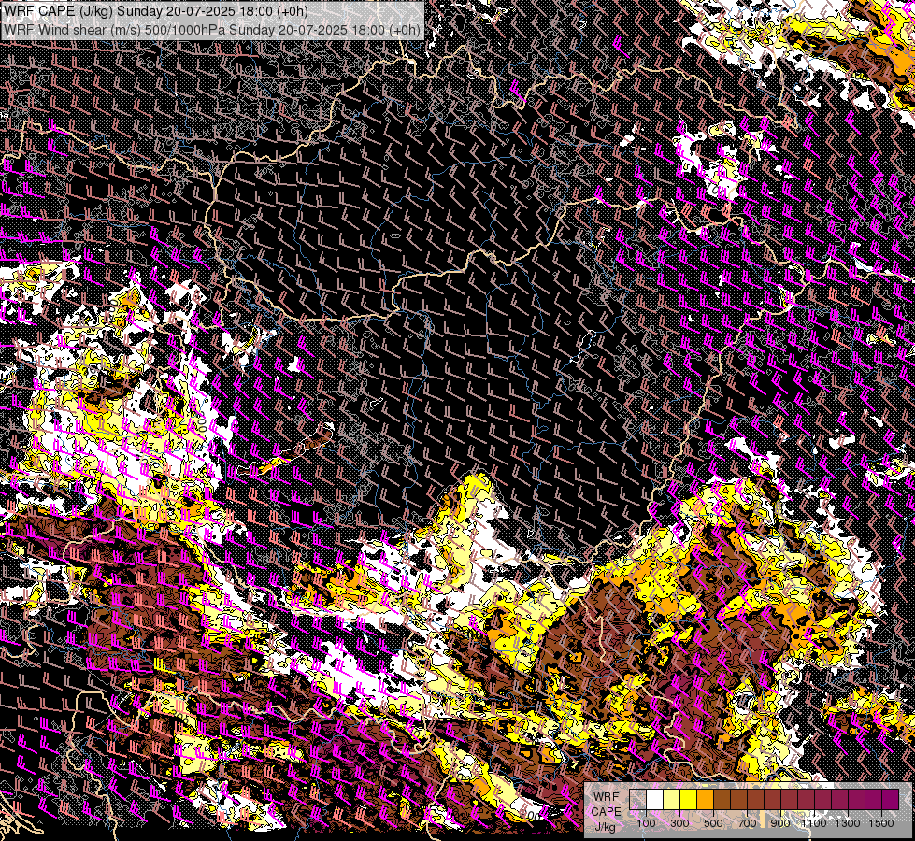Click the WRF Wind shear 500/1000hPa title line

[212, 29]
